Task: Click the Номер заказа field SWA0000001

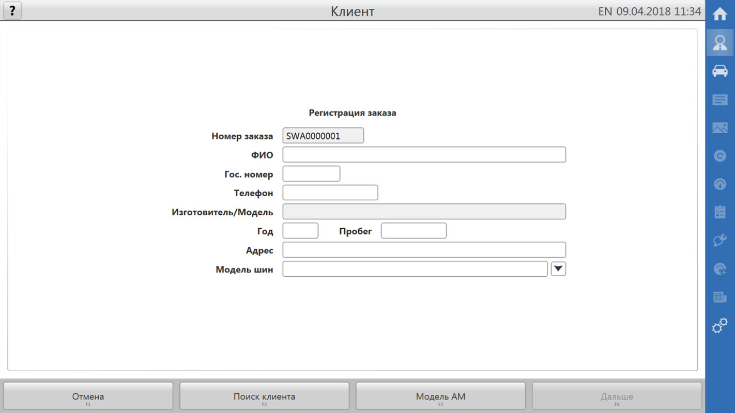Action: coord(323,136)
